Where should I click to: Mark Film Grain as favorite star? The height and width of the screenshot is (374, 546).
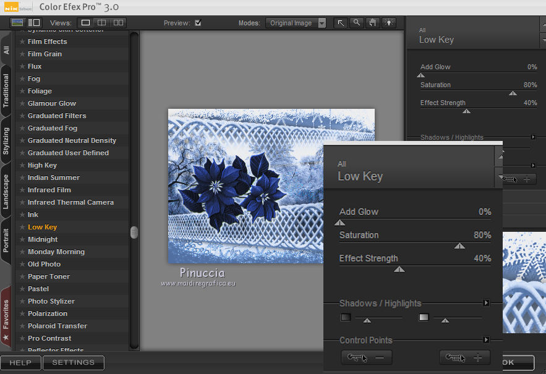[x=22, y=54]
